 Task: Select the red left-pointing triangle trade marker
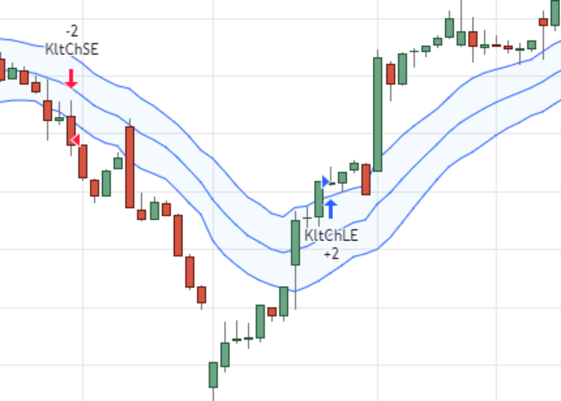pyautogui.click(x=75, y=140)
